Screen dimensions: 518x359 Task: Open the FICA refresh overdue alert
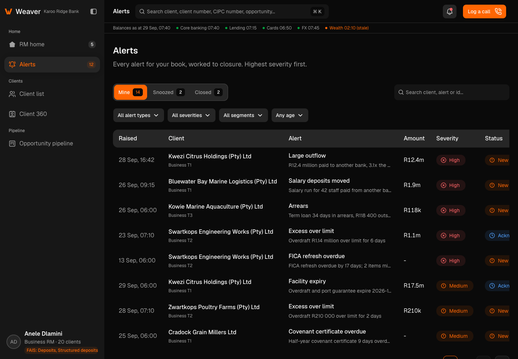[317, 256]
